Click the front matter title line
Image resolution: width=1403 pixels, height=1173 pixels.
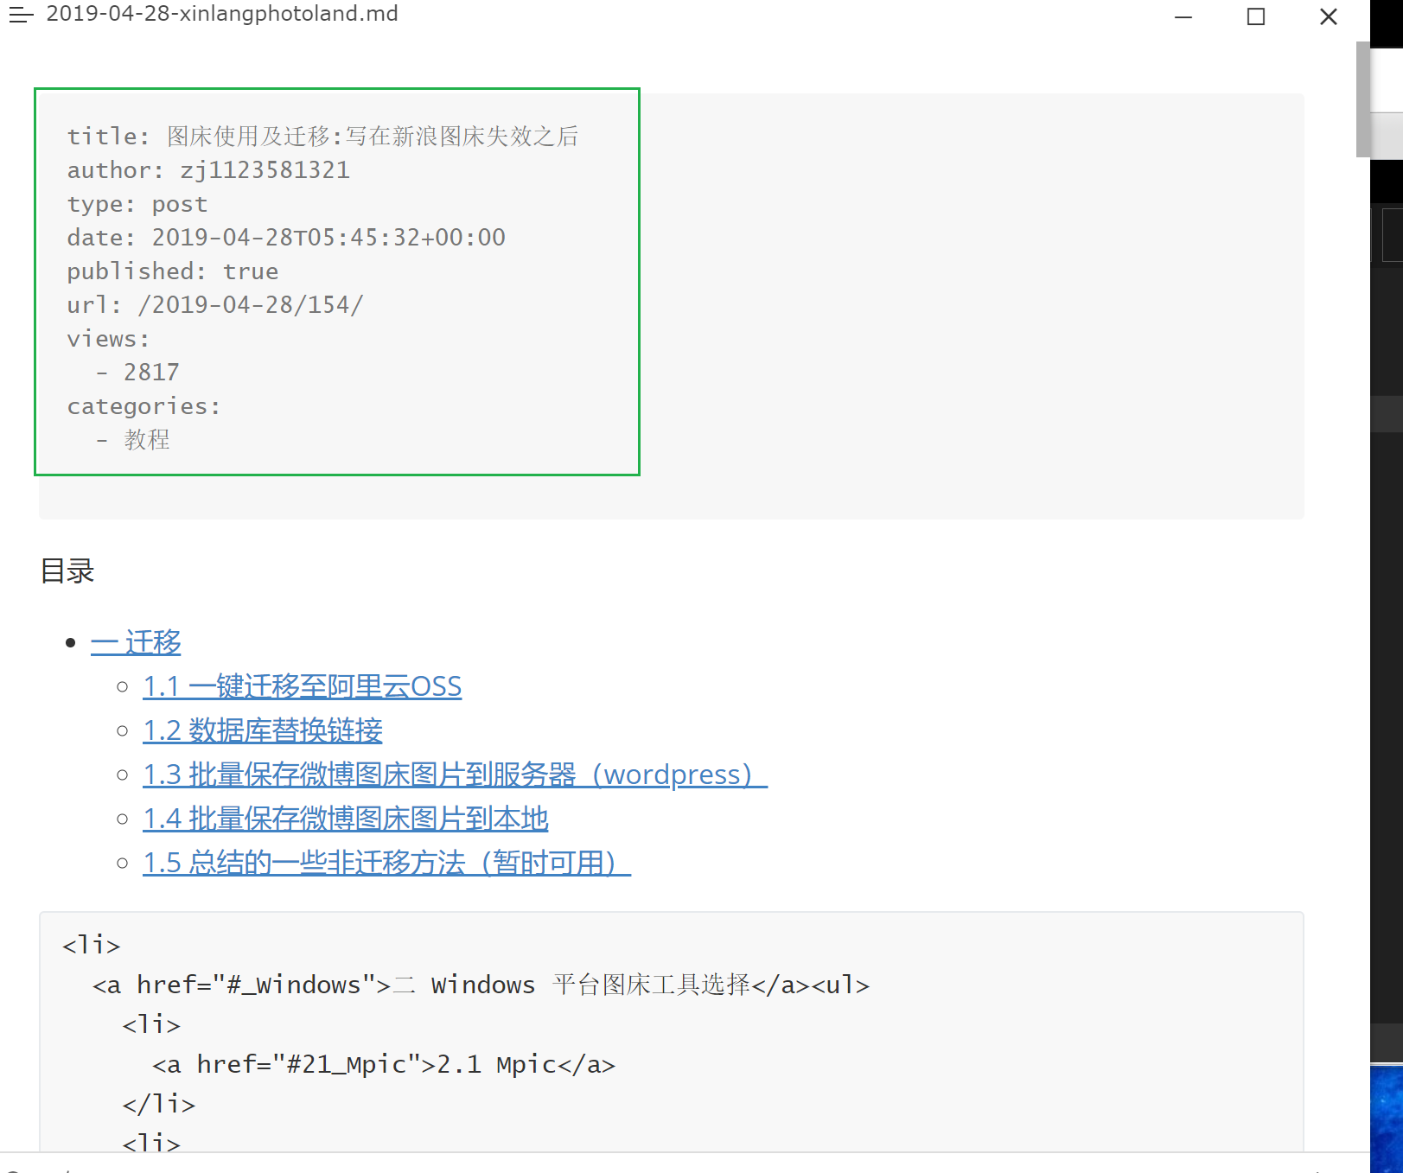tap(322, 137)
